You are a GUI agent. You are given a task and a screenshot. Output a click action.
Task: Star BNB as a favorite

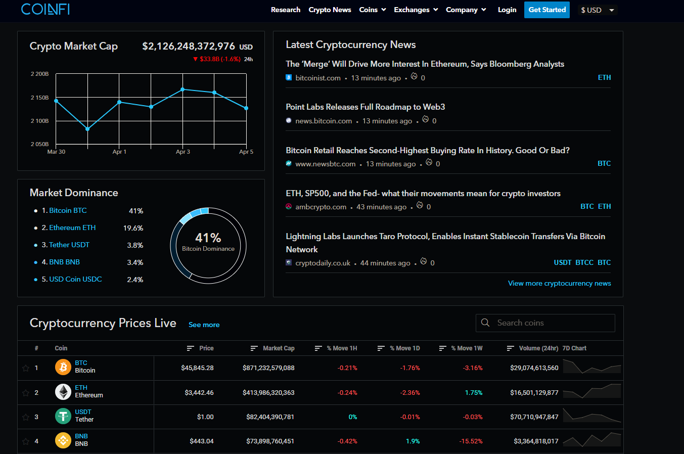pyautogui.click(x=26, y=441)
